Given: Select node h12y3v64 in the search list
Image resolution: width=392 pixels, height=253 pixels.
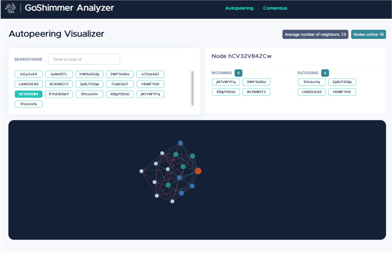Looking at the screenshot, I should tap(28, 74).
